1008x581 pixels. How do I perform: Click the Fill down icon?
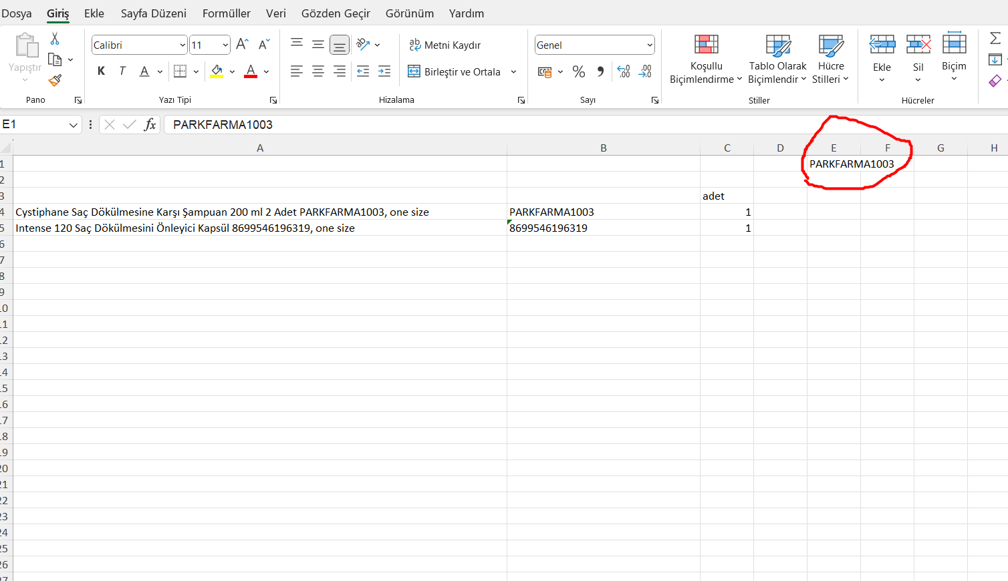coord(995,59)
